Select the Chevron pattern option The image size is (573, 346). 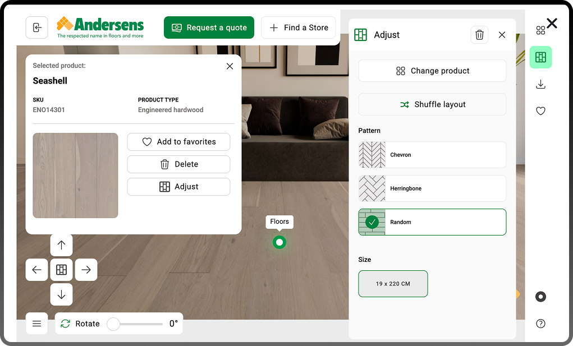(x=432, y=155)
